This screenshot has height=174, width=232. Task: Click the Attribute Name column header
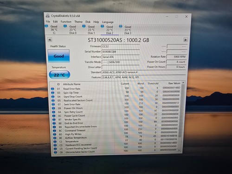point(72,84)
